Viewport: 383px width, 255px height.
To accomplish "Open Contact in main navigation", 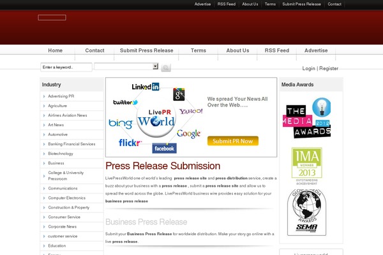I will click(94, 50).
